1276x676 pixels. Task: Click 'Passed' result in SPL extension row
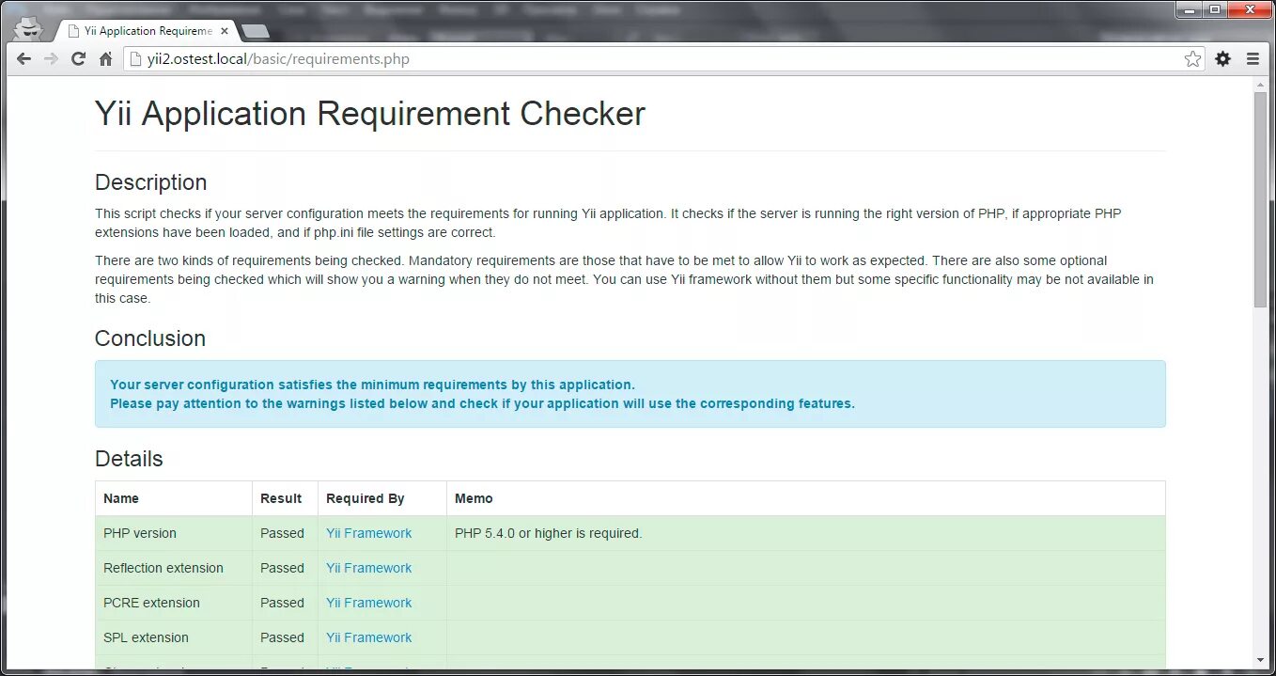pos(282,637)
